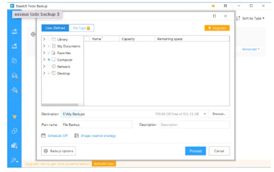Click the Computer monitor icon in tree

tap(54, 60)
